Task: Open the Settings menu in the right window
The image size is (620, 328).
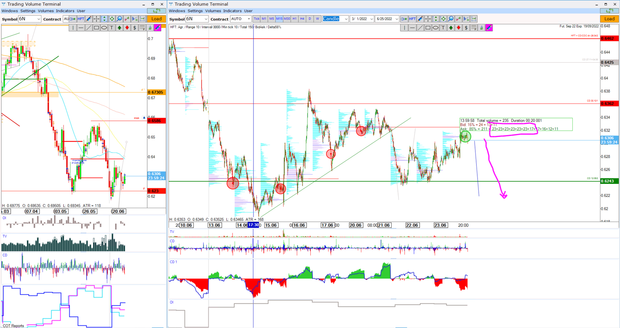Action: click(195, 11)
